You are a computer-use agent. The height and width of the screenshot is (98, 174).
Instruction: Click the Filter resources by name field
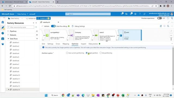(21, 27)
